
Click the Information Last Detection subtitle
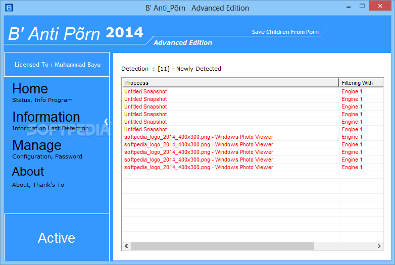51,128
